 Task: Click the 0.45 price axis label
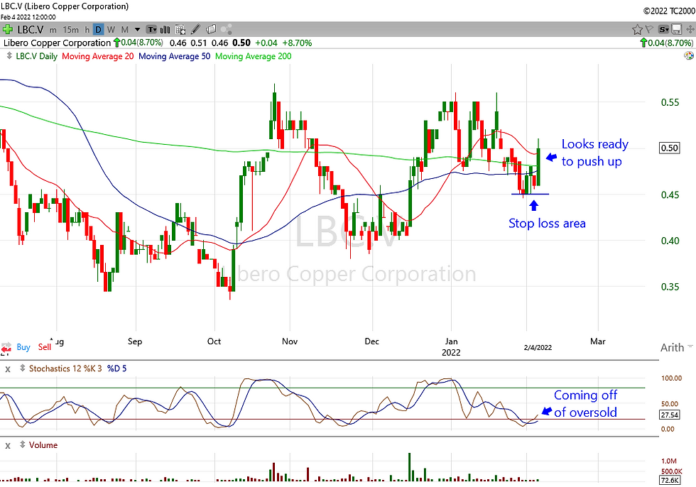[670, 195]
